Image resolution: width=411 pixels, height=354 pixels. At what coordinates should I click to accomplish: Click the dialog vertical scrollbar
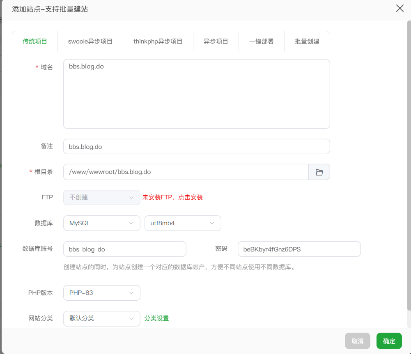point(409,165)
